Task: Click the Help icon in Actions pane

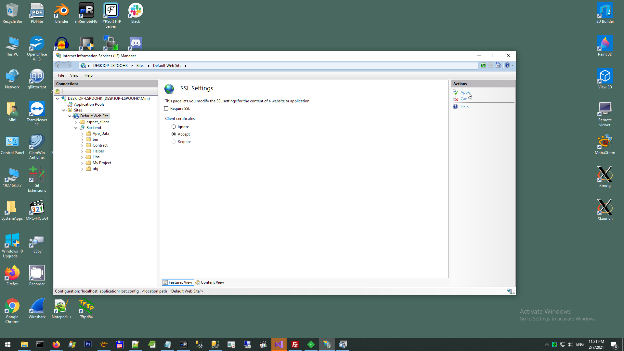Action: (x=456, y=107)
